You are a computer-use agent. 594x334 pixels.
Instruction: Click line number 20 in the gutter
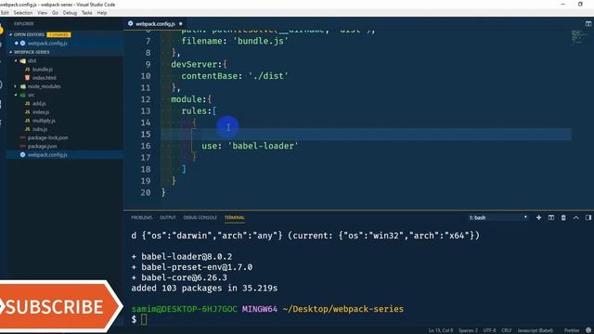[146, 192]
